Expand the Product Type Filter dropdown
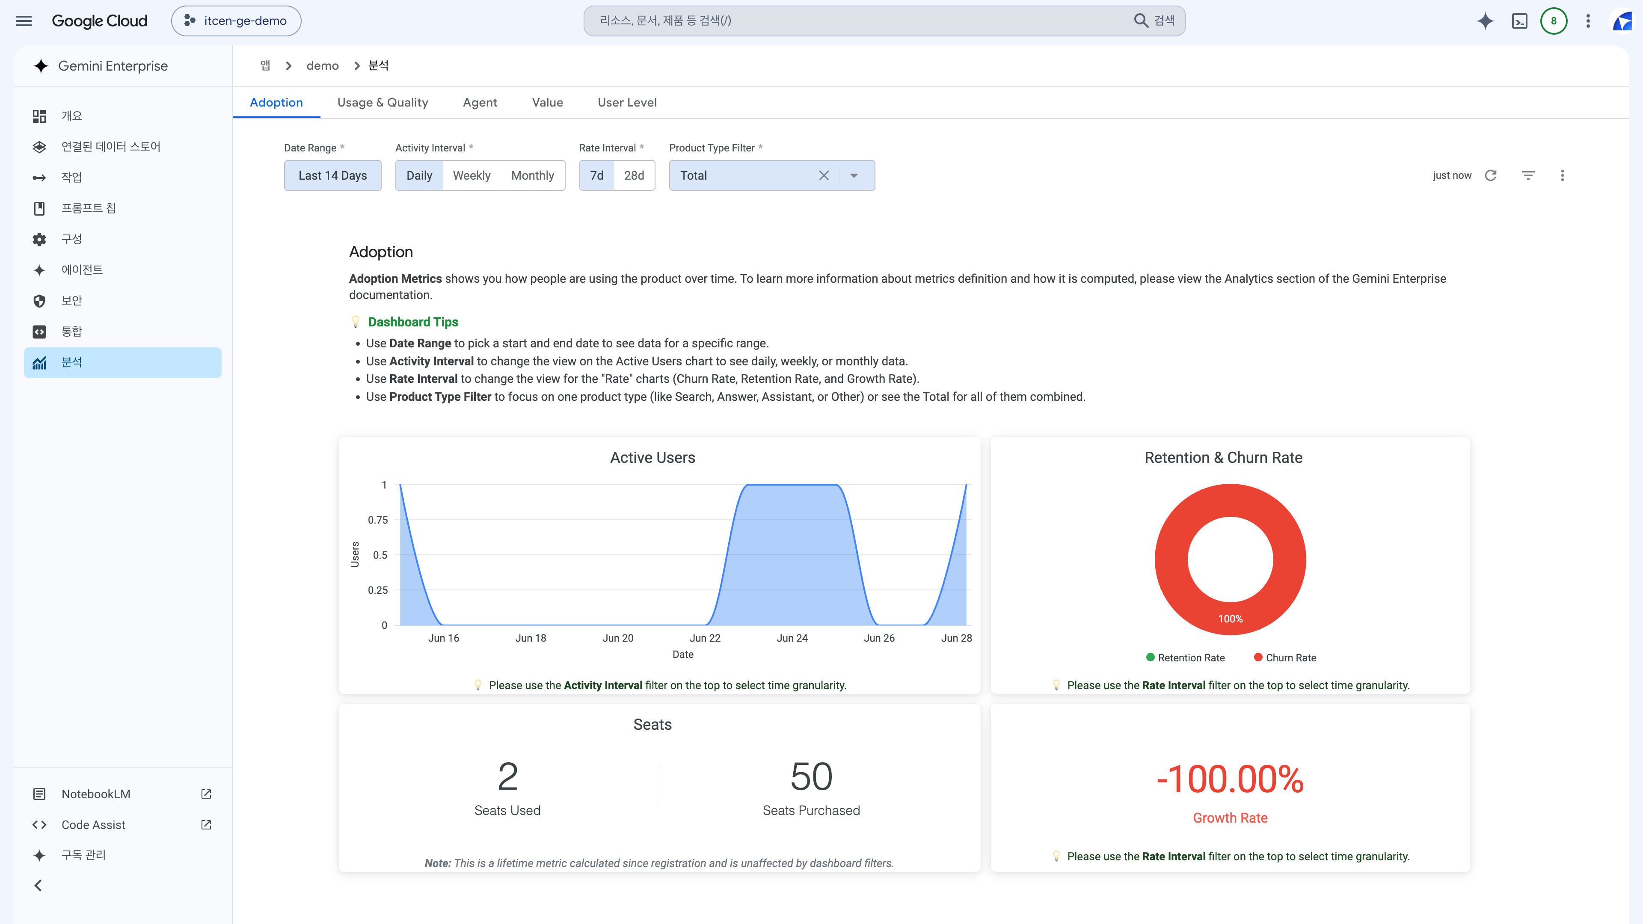This screenshot has height=924, width=1643. (x=854, y=175)
